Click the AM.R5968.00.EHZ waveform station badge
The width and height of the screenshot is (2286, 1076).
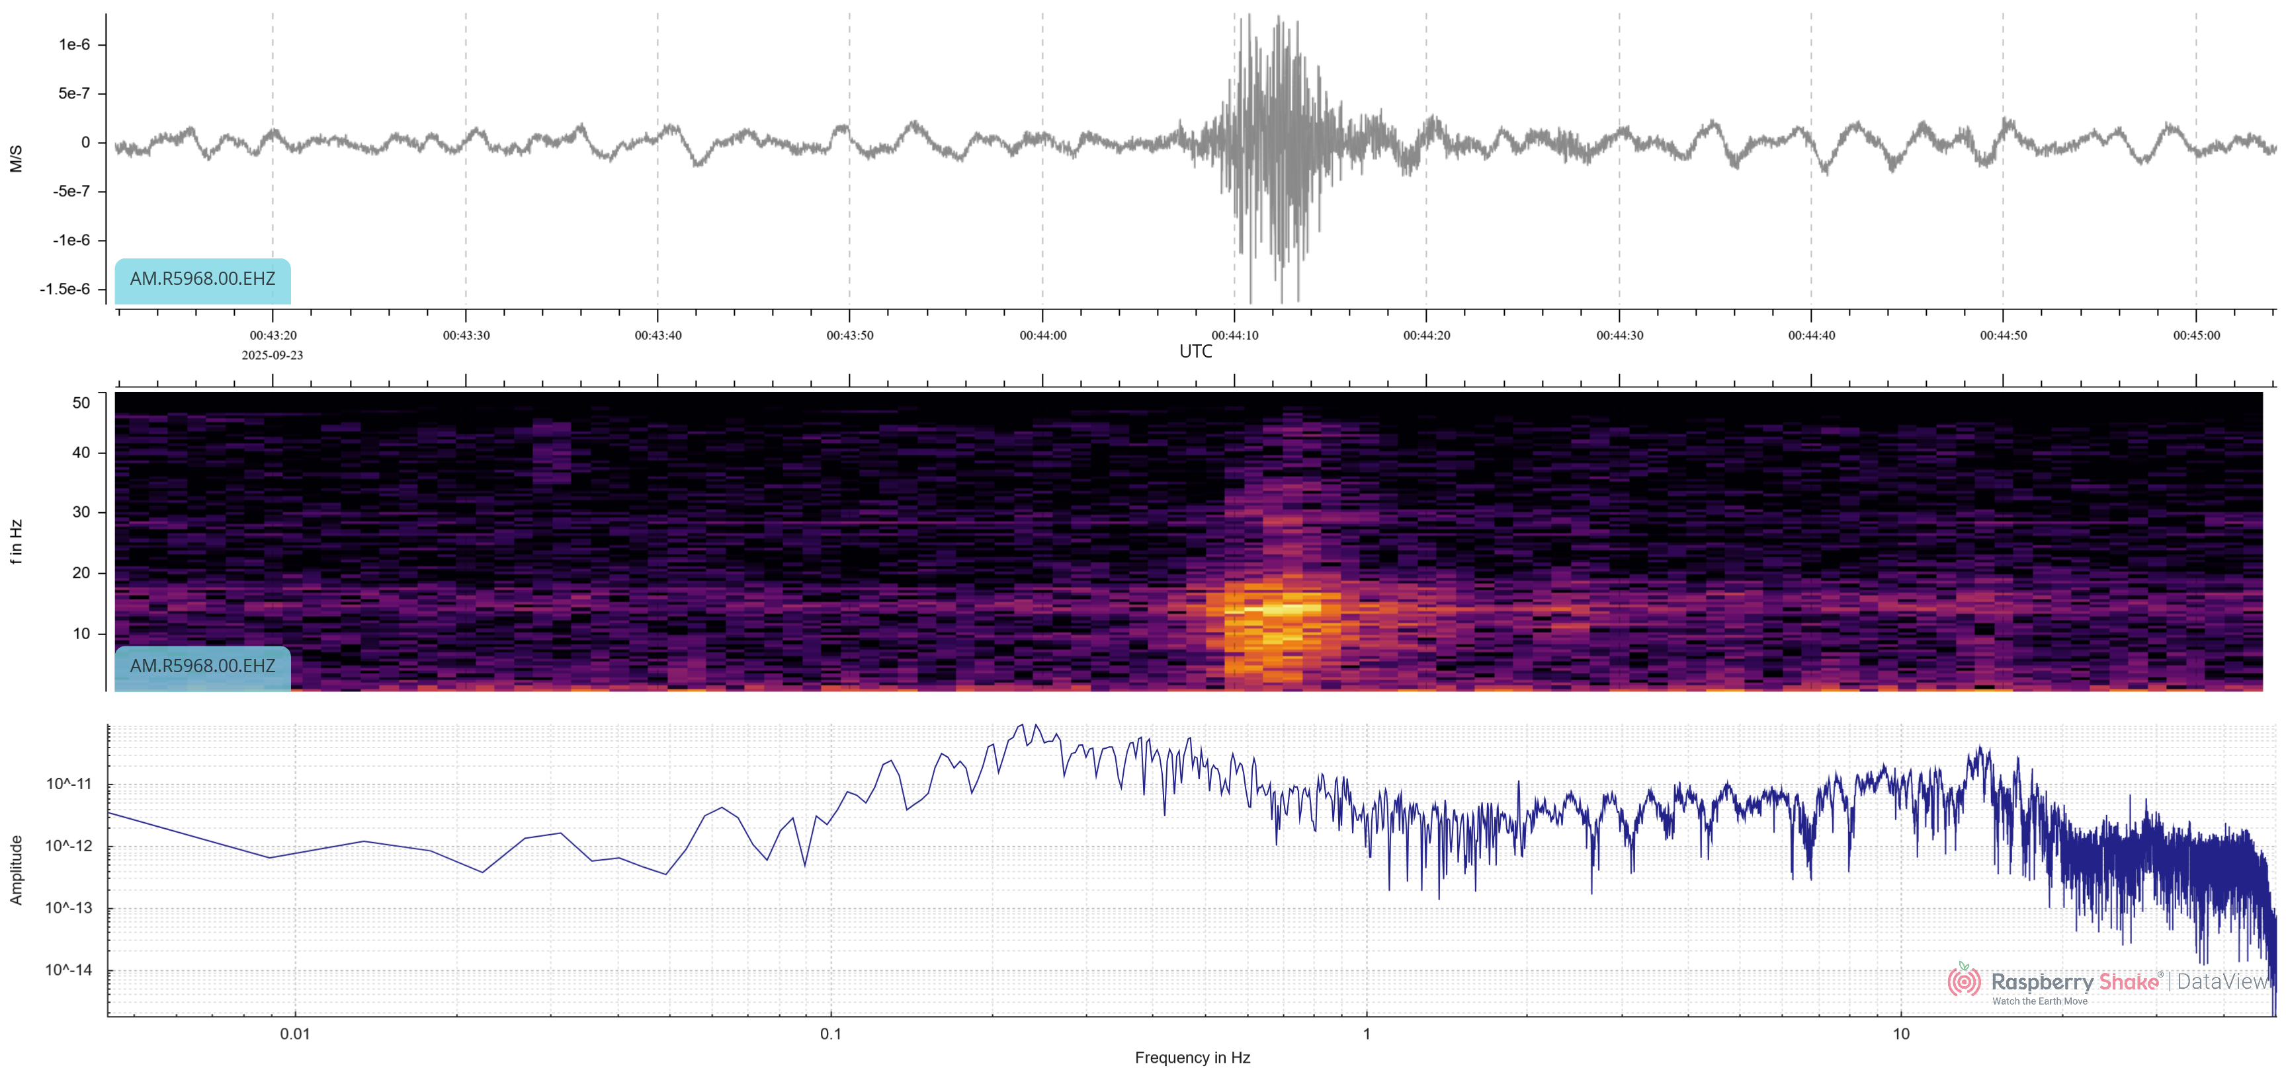202,280
